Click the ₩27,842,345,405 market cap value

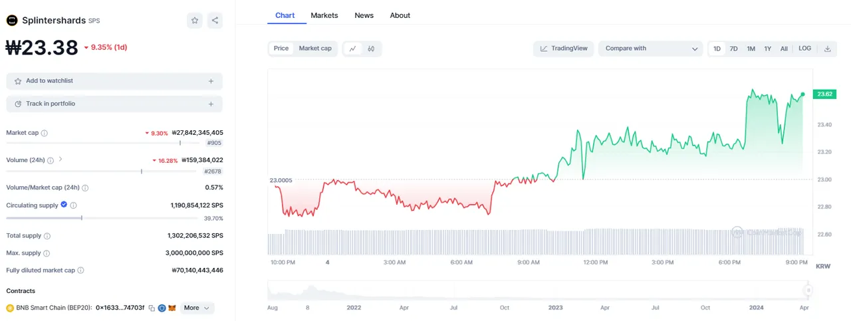pyautogui.click(x=197, y=133)
